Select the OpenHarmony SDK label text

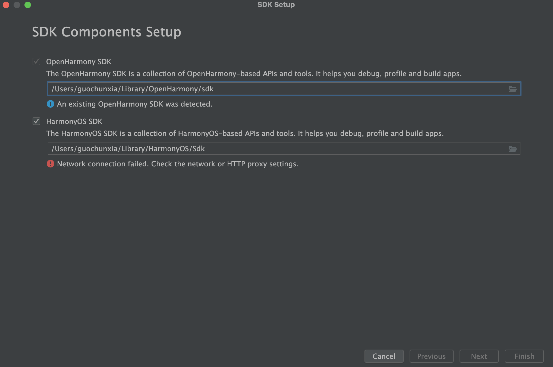point(79,62)
